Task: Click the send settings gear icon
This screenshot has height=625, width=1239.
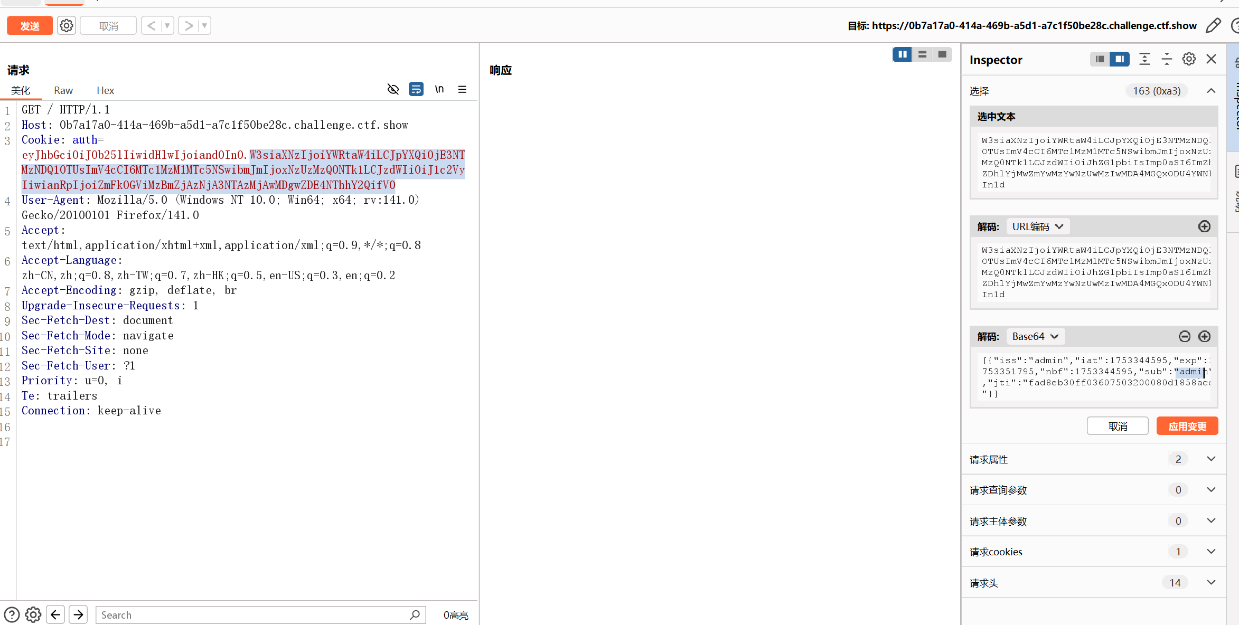Action: coord(66,25)
